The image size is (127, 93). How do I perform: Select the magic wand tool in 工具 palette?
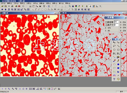click(118, 46)
